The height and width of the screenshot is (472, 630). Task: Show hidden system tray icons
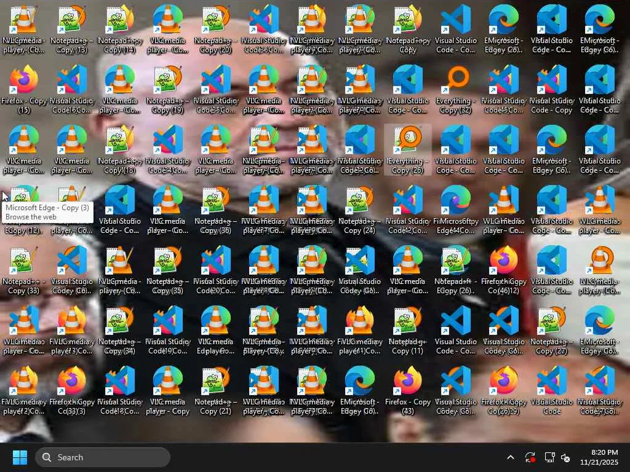coord(510,457)
